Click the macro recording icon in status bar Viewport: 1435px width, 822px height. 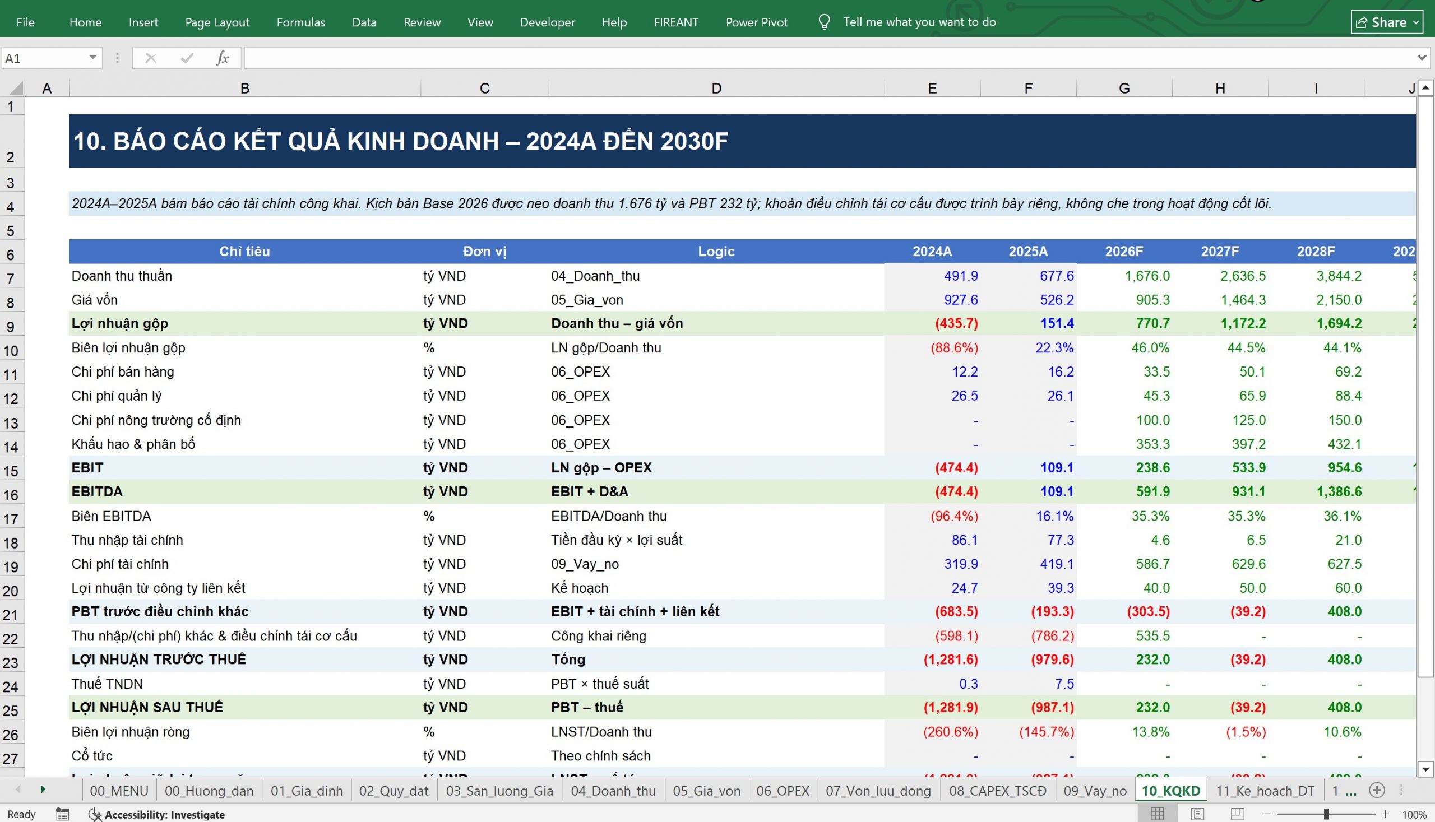point(62,814)
